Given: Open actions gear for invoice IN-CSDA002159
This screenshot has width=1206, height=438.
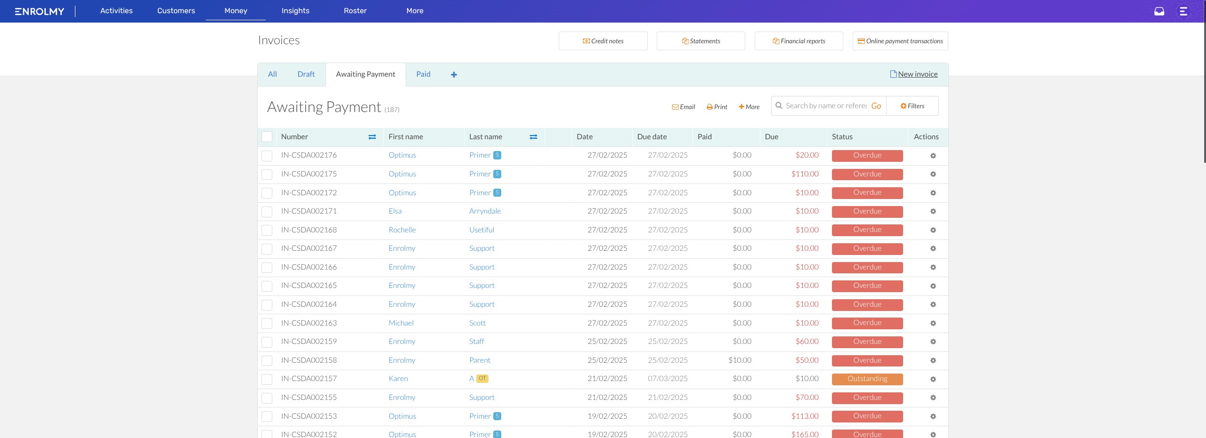Looking at the screenshot, I should tap(933, 342).
